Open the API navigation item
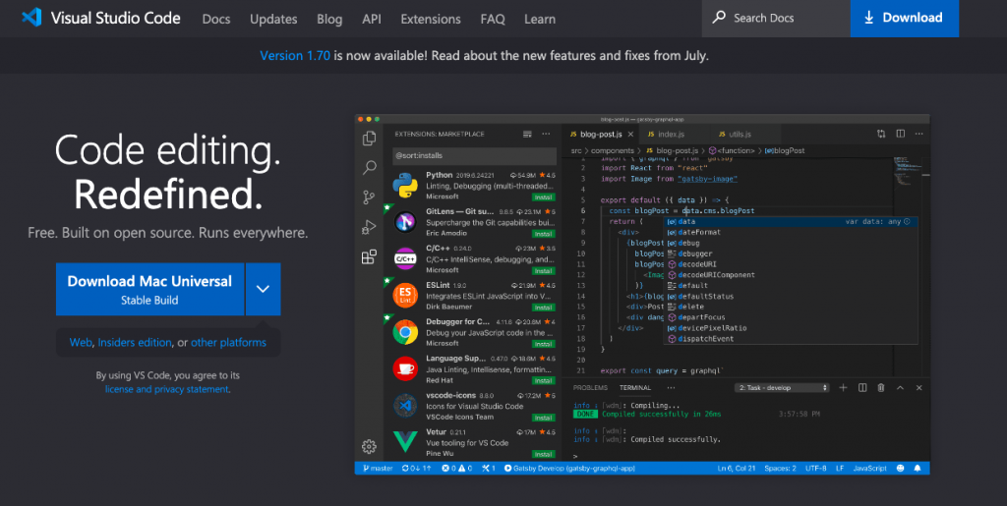The width and height of the screenshot is (1007, 506). click(x=371, y=20)
